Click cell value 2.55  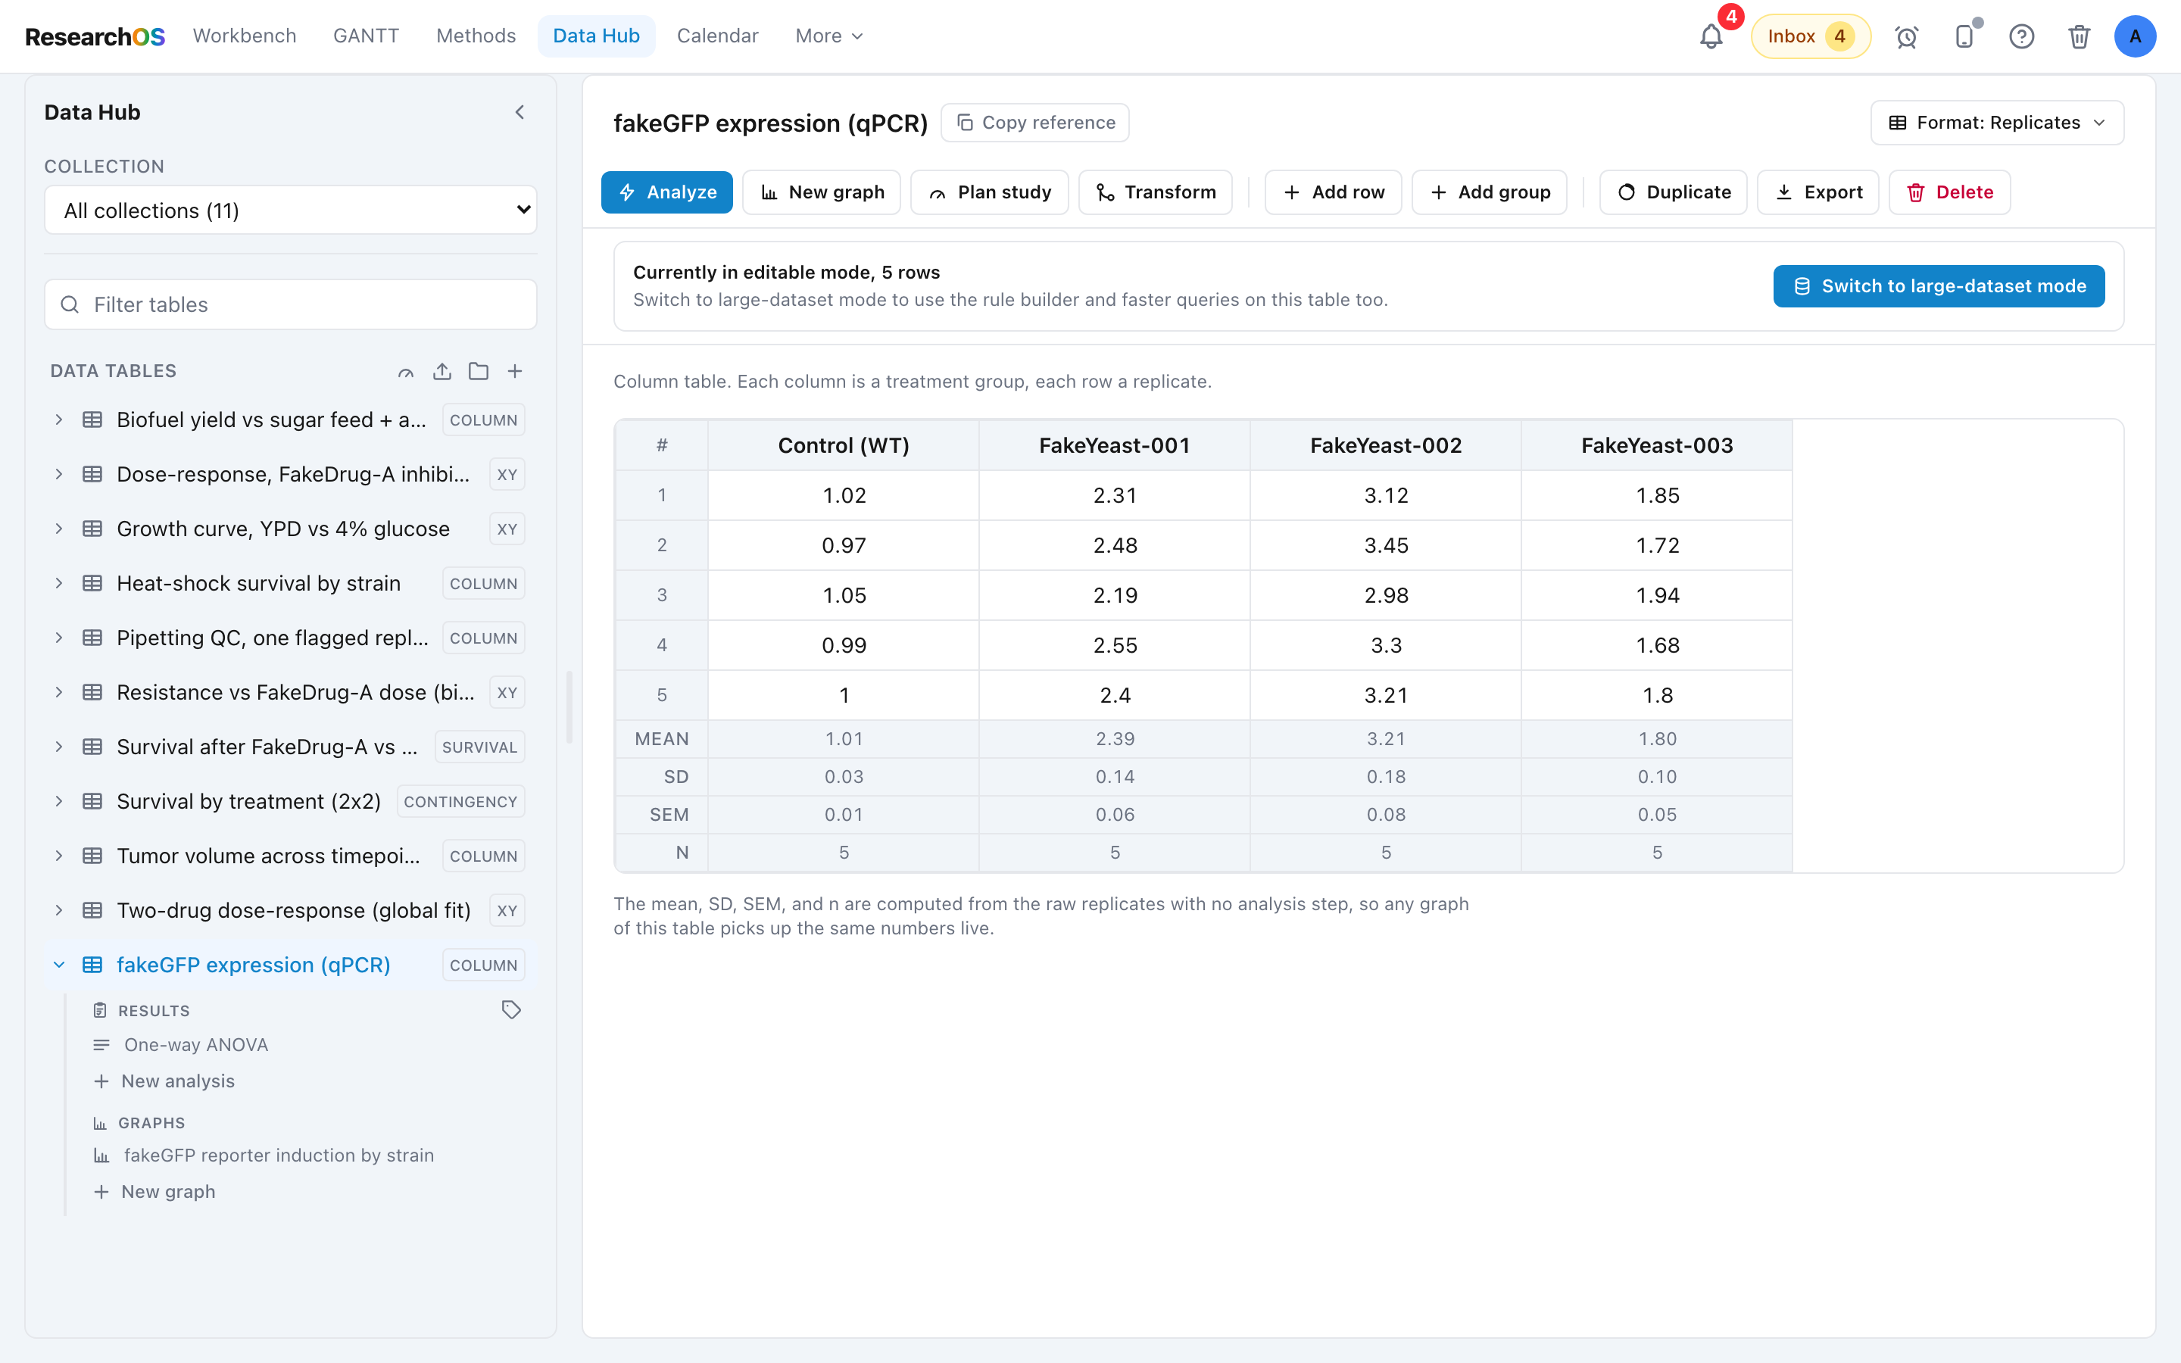pyautogui.click(x=1115, y=645)
